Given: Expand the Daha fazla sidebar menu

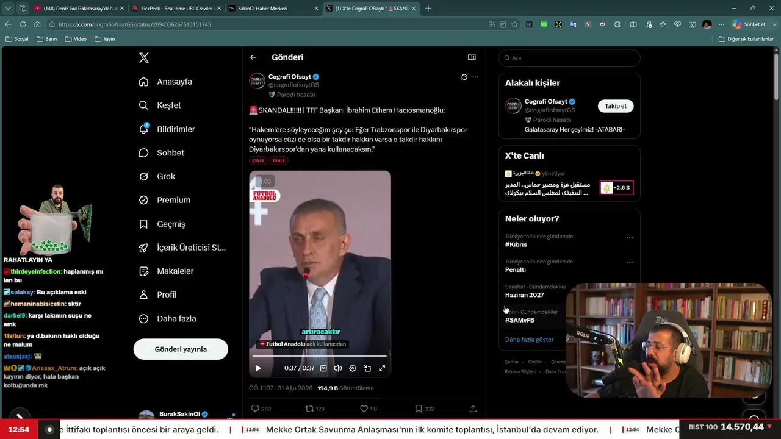Looking at the screenshot, I should pyautogui.click(x=167, y=319).
